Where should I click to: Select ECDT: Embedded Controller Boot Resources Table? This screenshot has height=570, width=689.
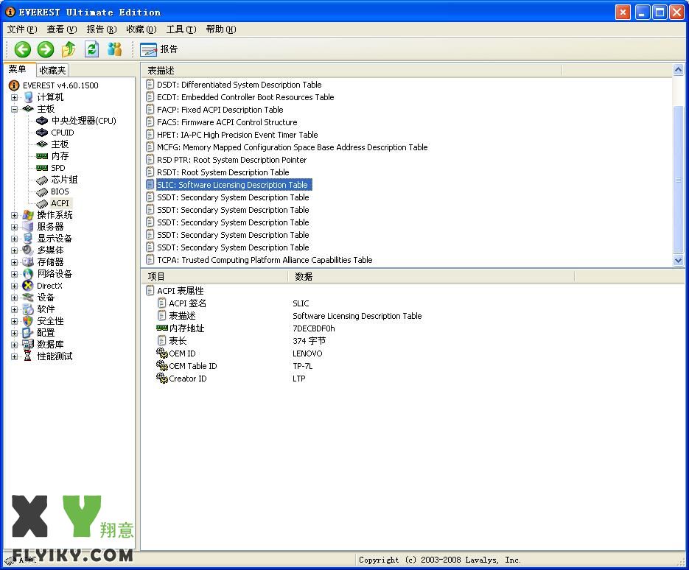[x=240, y=97]
